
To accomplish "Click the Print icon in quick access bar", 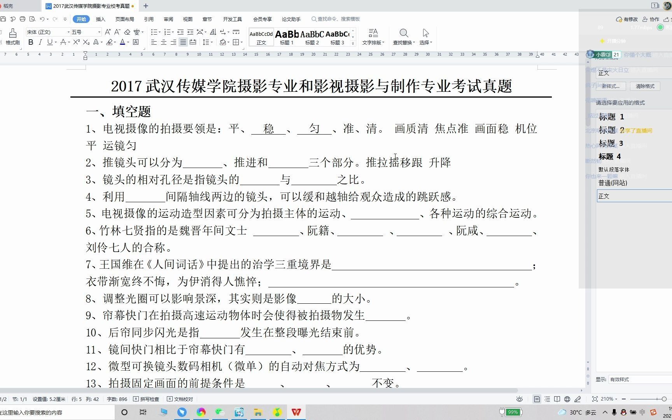I will tap(23, 19).
